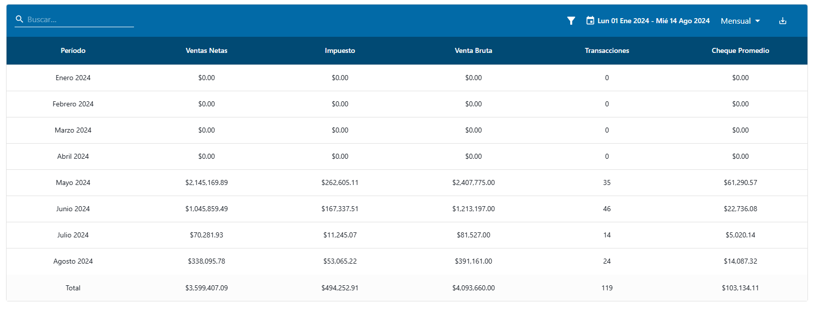Focus the Buscar search field

(79, 20)
